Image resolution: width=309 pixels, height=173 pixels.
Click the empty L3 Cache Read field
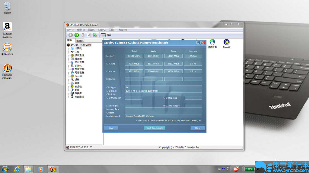pos(134,79)
